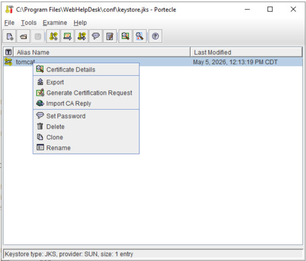This screenshot has height=261, width=306.
Task: Click the Open Keystore folder icon
Action: point(23,36)
